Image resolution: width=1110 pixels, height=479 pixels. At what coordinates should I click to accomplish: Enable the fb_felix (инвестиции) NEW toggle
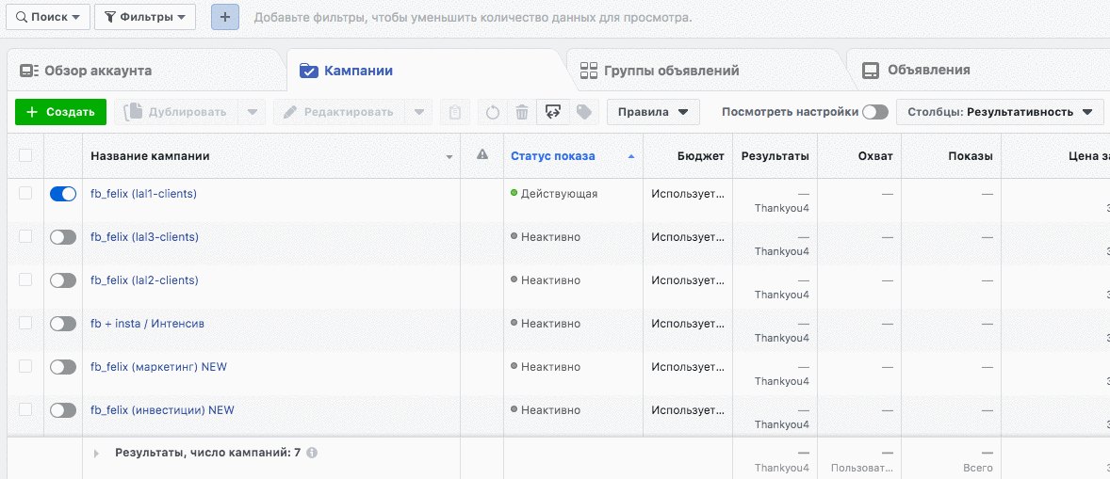point(63,410)
